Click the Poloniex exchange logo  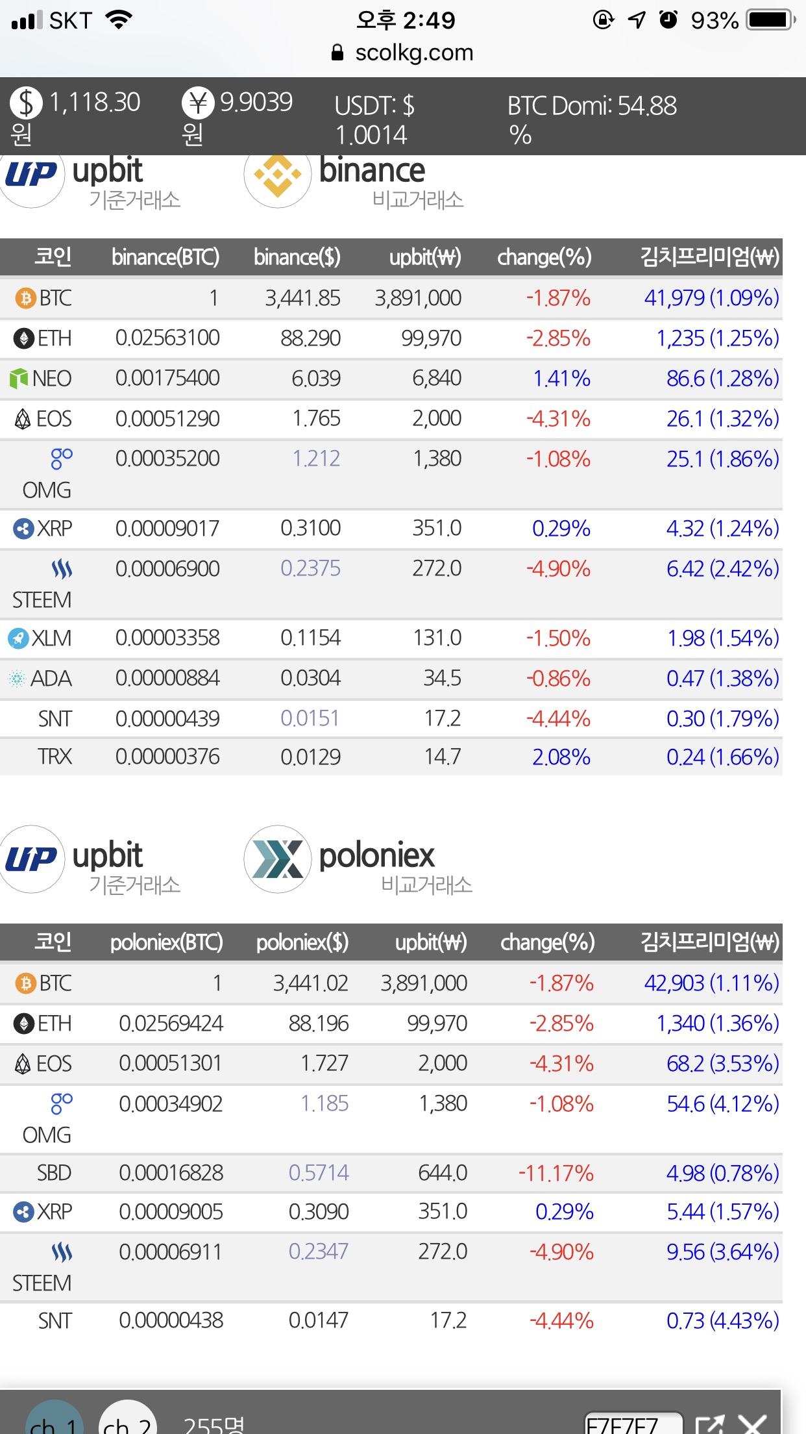tap(278, 859)
